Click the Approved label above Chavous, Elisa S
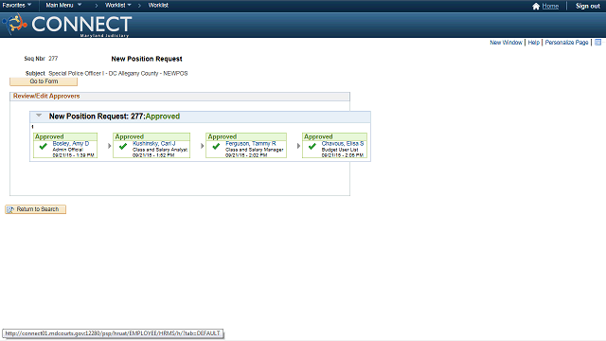606x341 pixels. pyautogui.click(x=318, y=136)
